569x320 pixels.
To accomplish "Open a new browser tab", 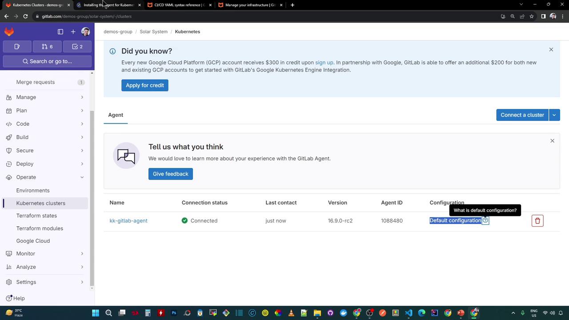I will pos(292,5).
